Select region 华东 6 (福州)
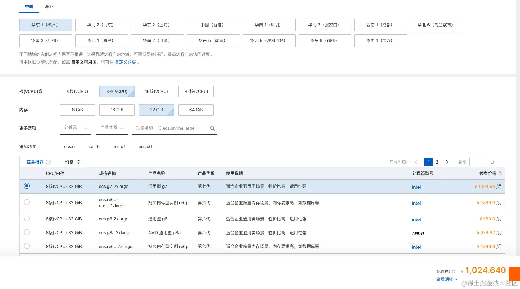 [325, 41]
